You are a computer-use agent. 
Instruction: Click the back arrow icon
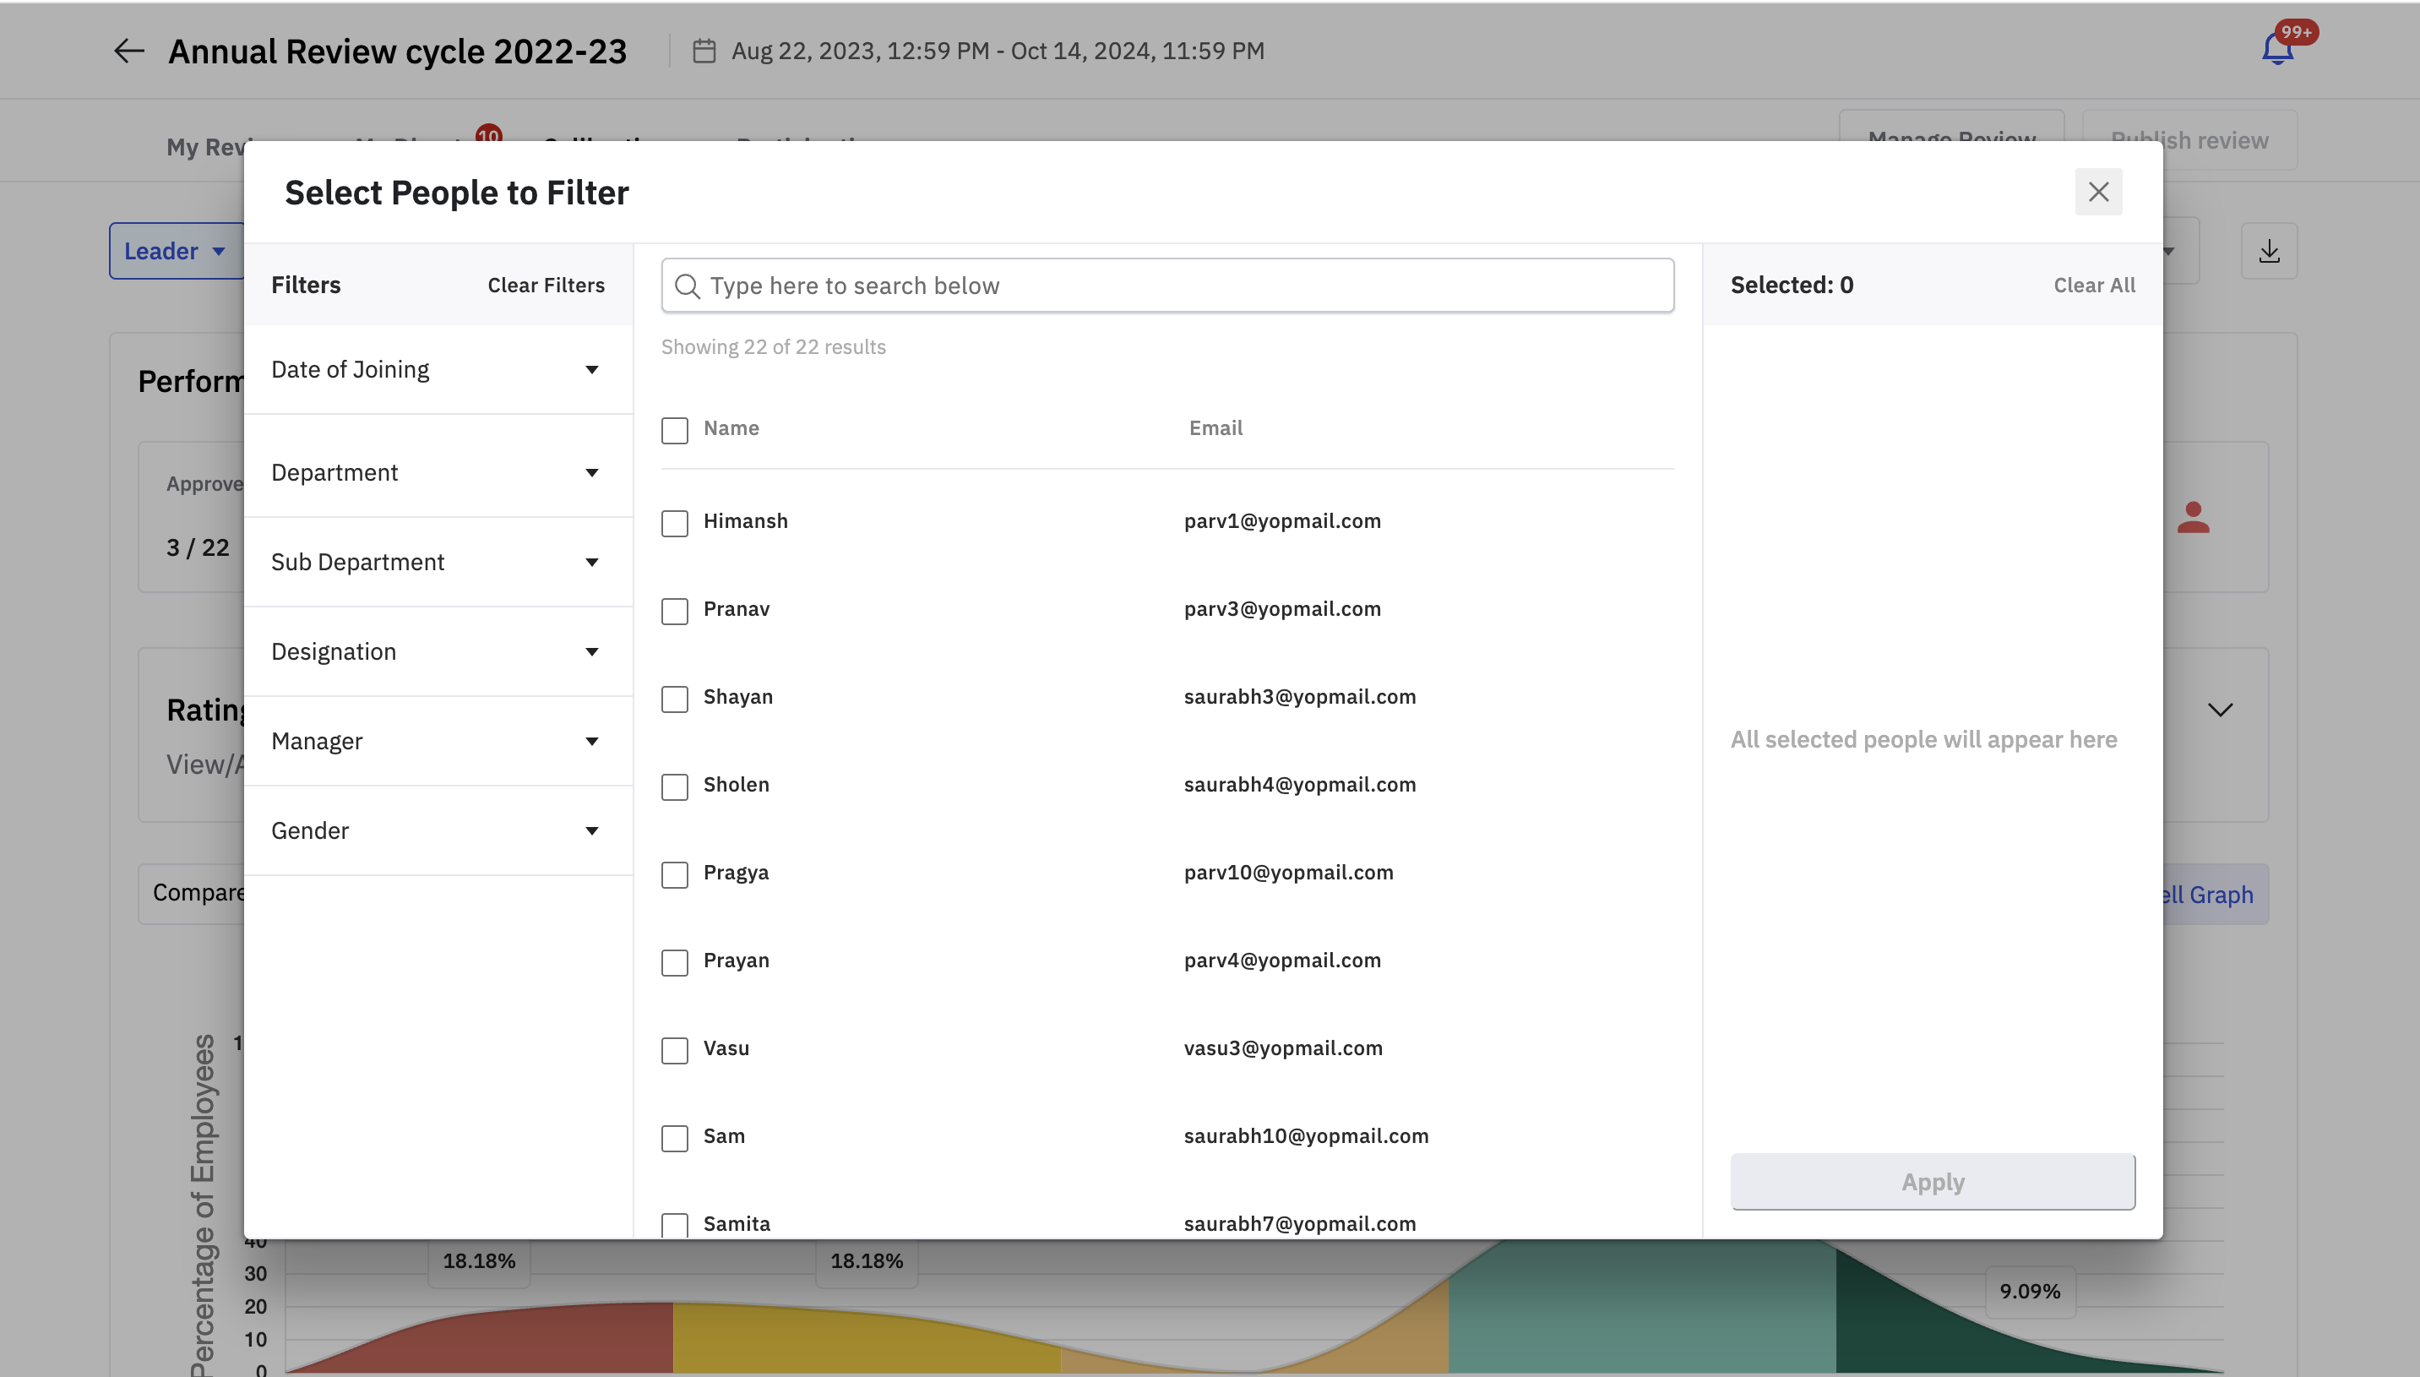[x=128, y=51]
